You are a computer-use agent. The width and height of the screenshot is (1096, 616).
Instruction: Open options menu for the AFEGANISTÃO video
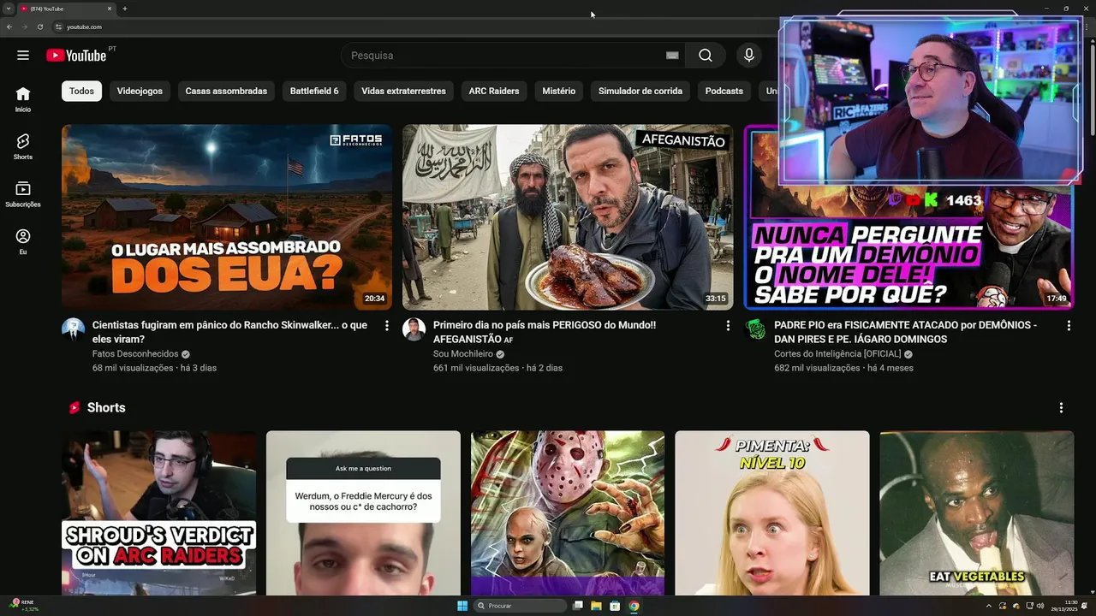point(728,326)
